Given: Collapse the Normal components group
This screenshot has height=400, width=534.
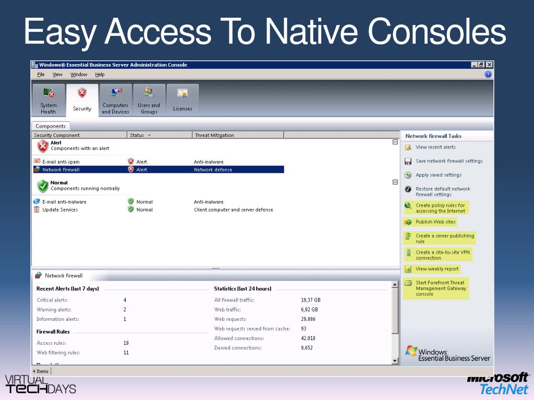Looking at the screenshot, I should coord(395,182).
